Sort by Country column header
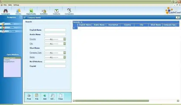181x105 pixels. [x=127, y=25]
